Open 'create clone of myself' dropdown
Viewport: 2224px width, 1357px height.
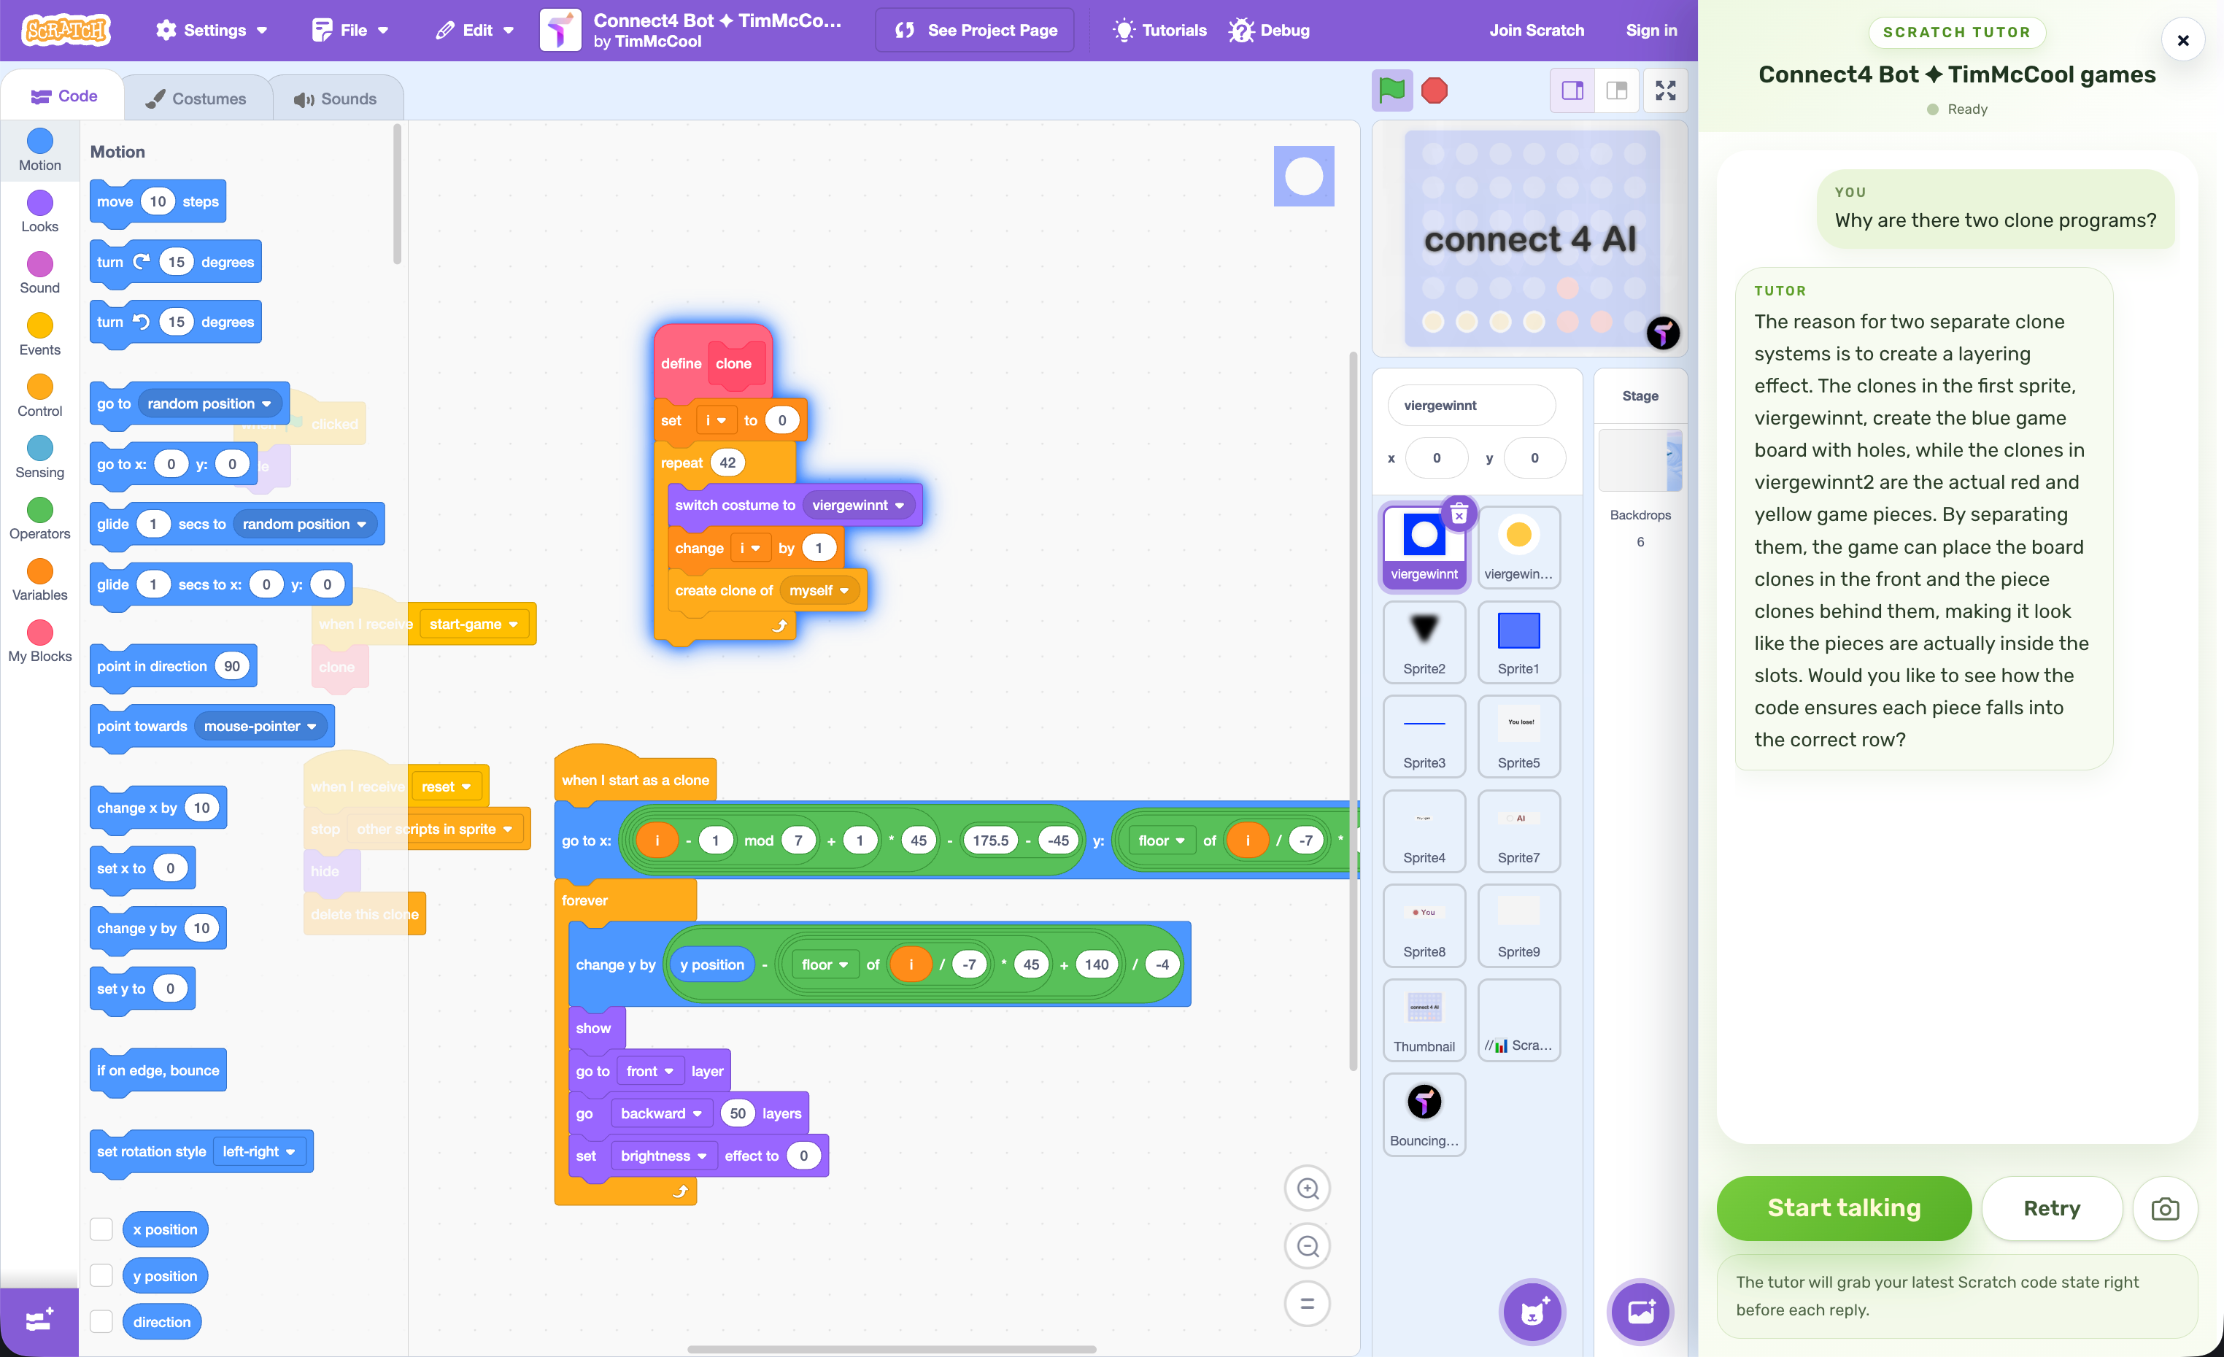[819, 590]
